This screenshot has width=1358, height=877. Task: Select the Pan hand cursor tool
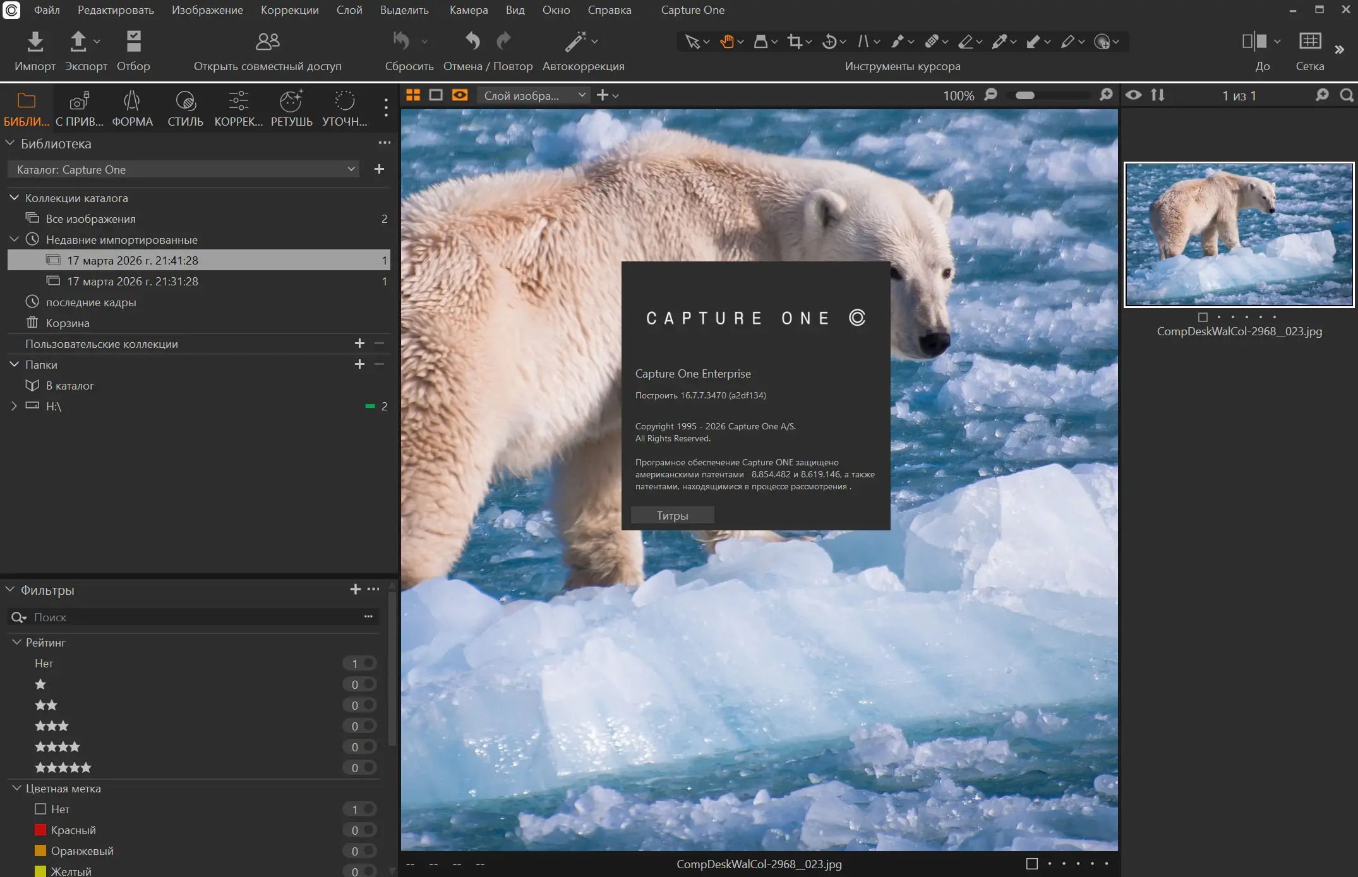[727, 42]
